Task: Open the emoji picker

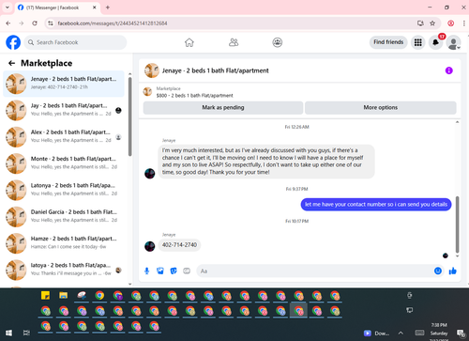Action: tap(438, 271)
